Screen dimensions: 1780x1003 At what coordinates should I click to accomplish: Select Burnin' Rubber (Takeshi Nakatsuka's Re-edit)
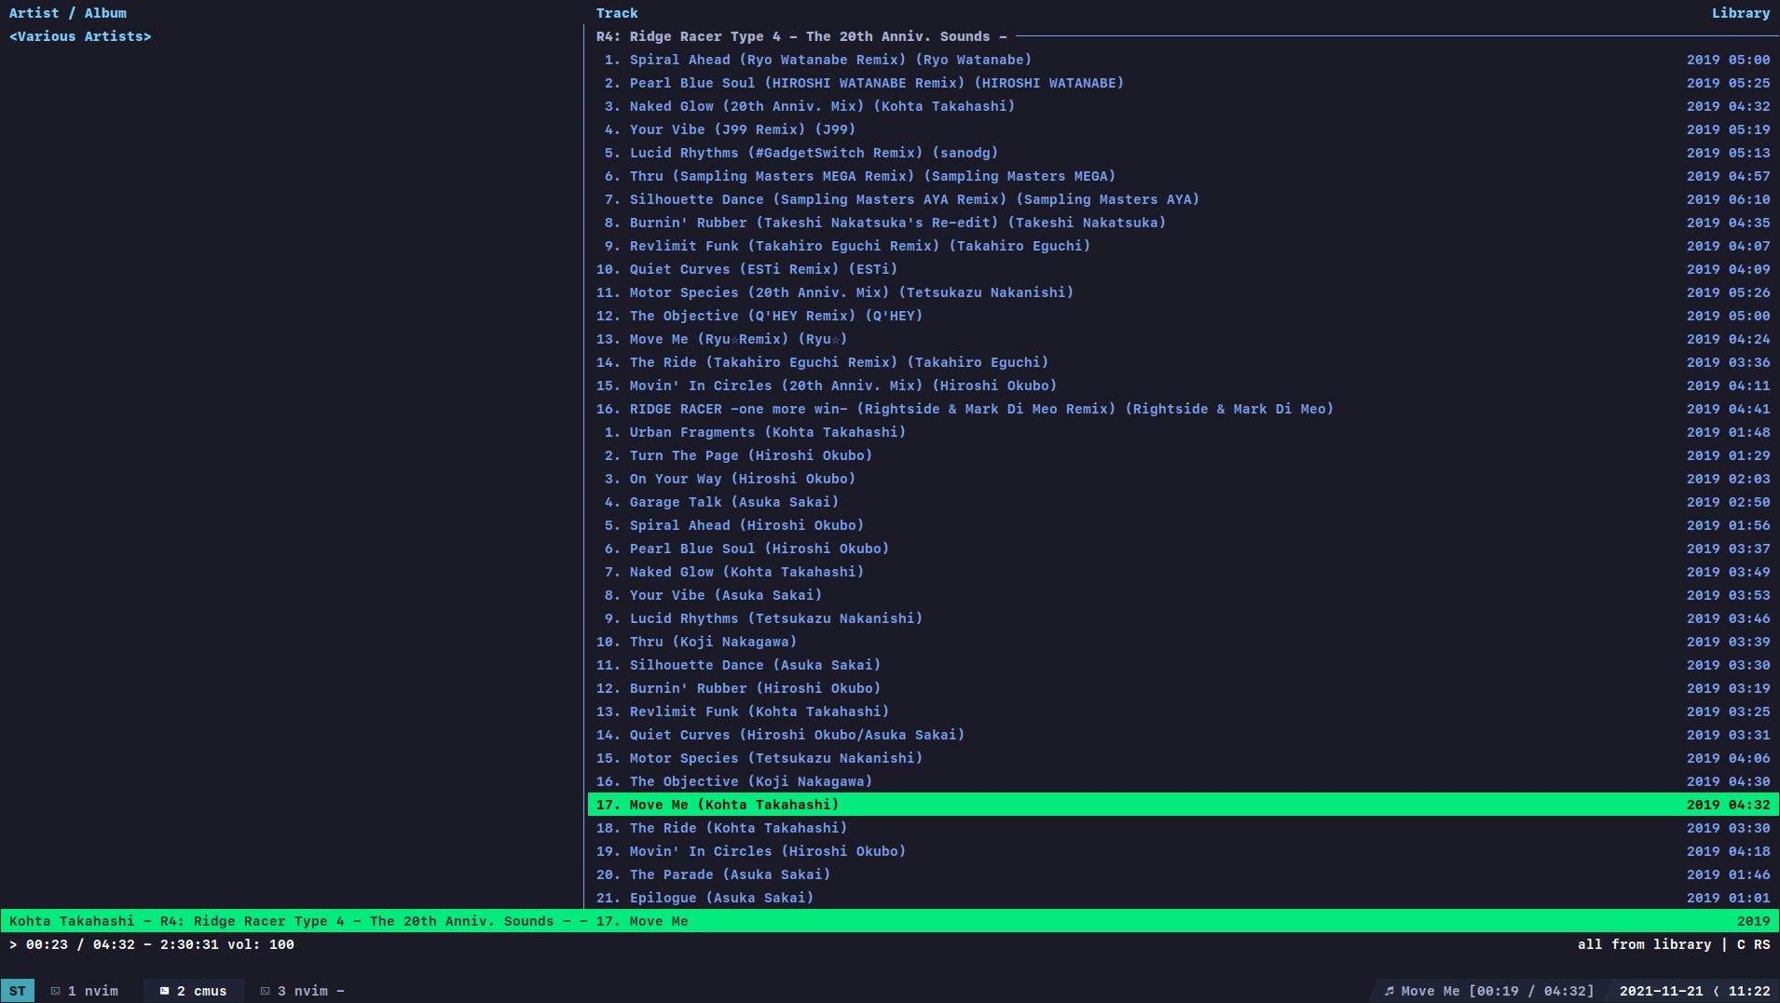click(1184, 223)
